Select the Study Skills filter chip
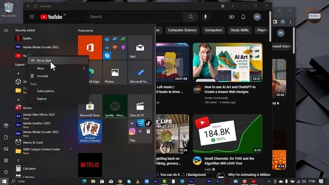 [240, 30]
